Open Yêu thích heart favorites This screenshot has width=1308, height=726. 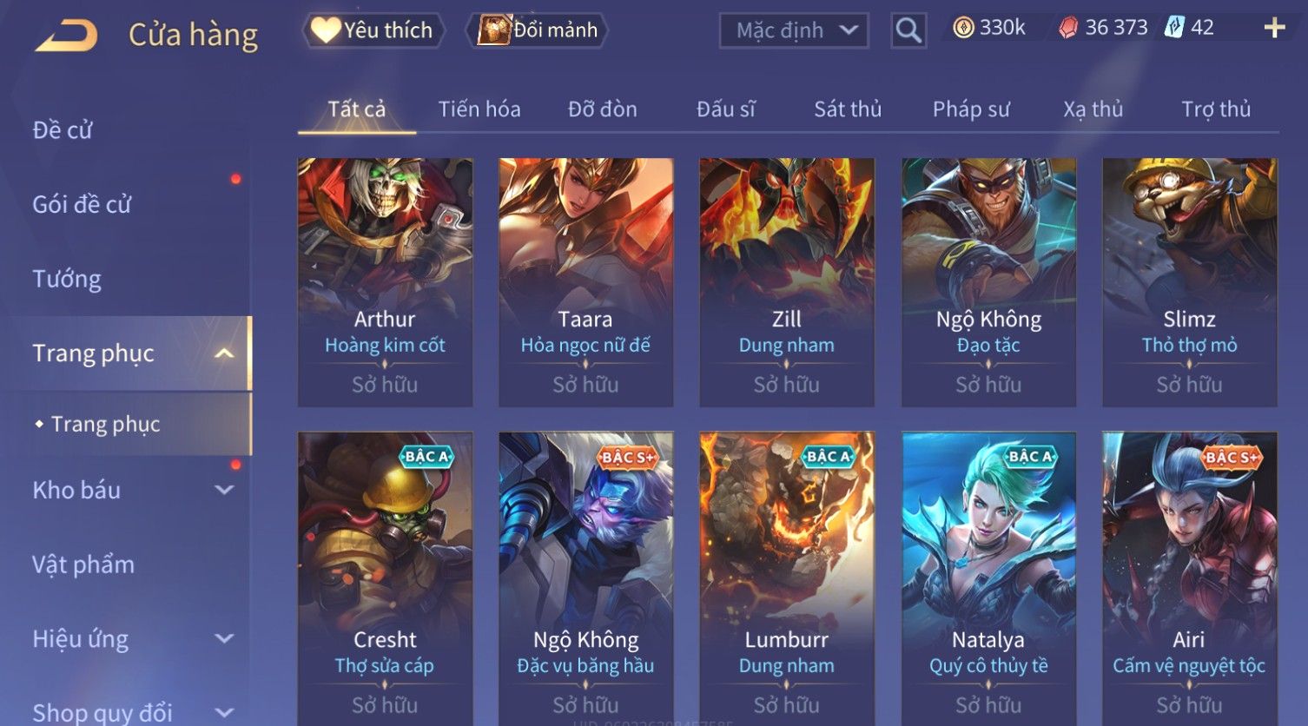coord(373,30)
